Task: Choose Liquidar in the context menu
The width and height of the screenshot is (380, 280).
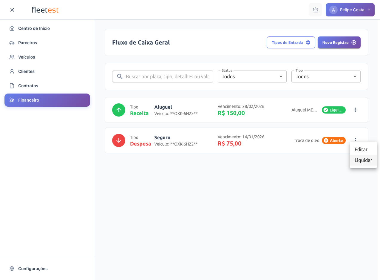Action: coord(363,160)
